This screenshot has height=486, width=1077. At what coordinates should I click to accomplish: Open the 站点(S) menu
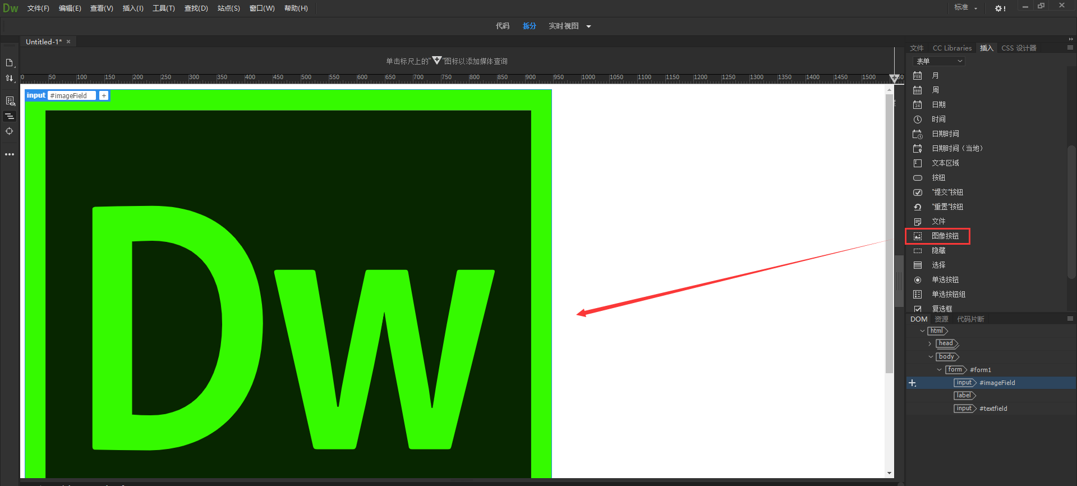click(229, 8)
